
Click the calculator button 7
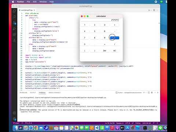[x=85, y=38]
